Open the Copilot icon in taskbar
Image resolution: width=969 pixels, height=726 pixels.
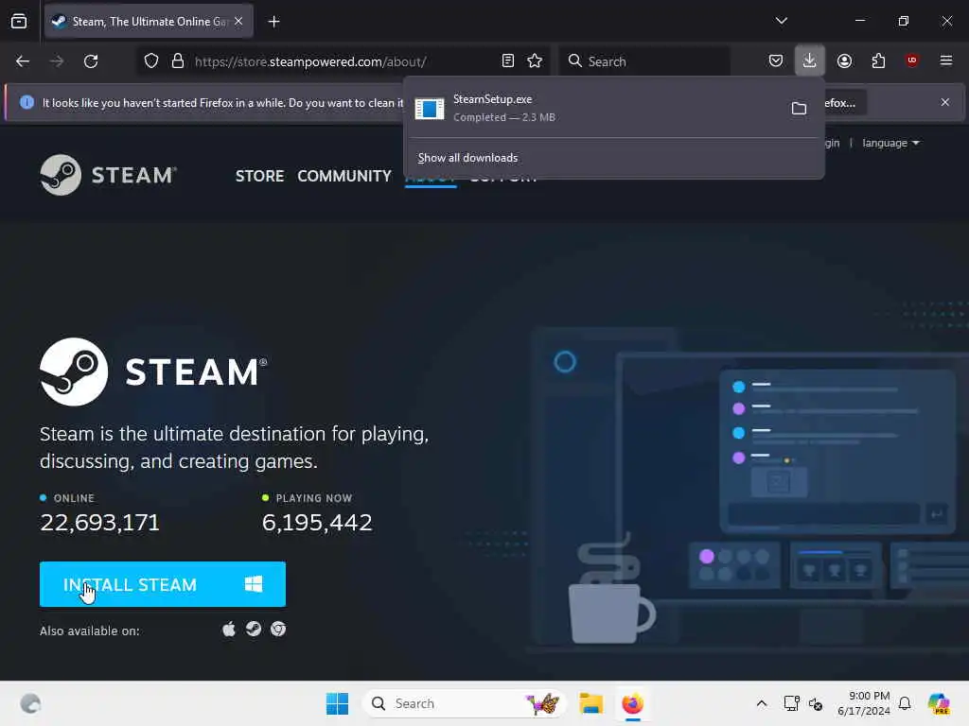(939, 703)
